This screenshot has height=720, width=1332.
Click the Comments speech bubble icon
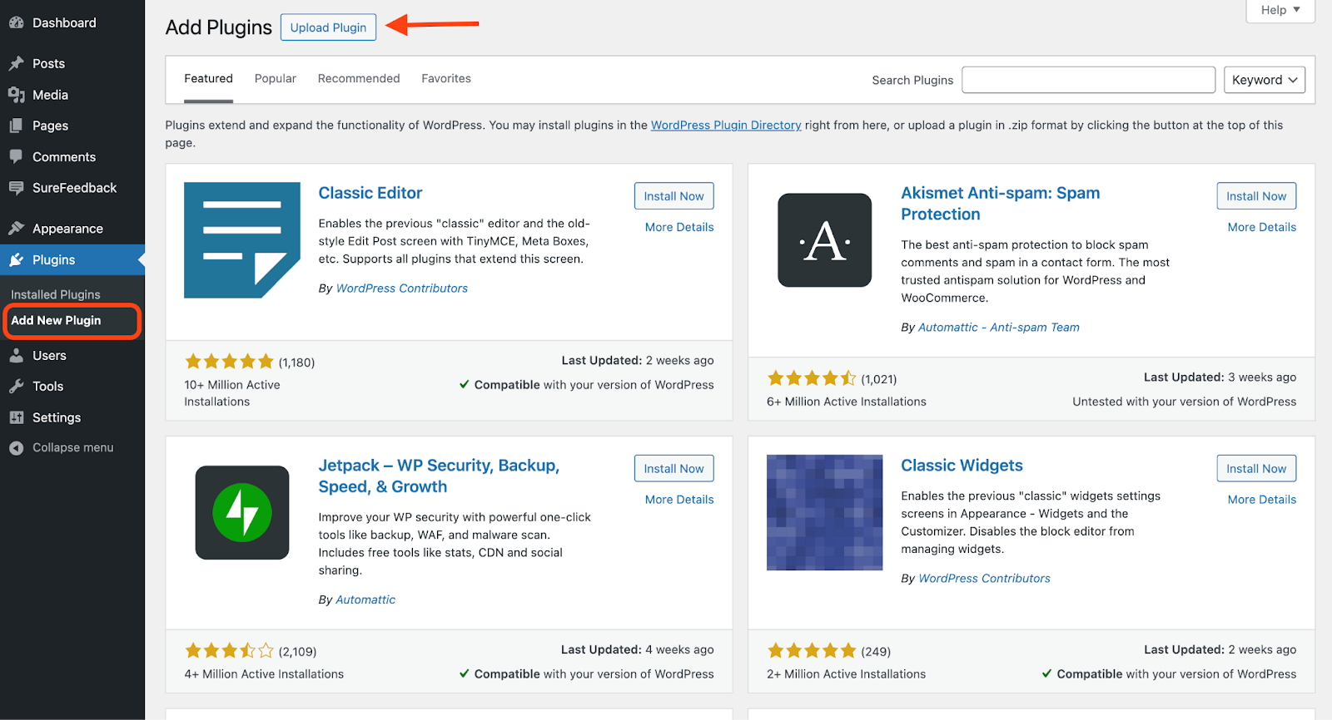[x=17, y=156]
